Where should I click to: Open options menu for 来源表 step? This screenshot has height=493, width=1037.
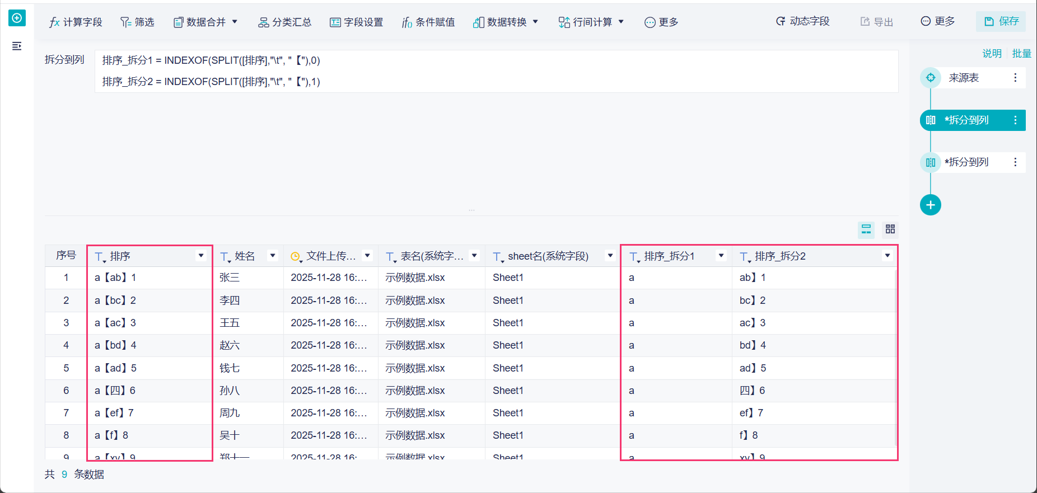(x=1015, y=78)
